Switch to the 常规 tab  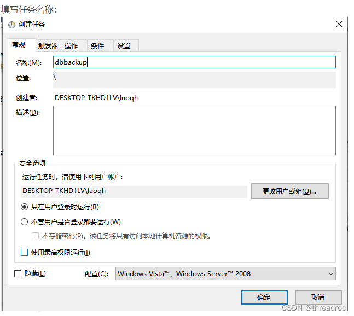[x=22, y=45]
